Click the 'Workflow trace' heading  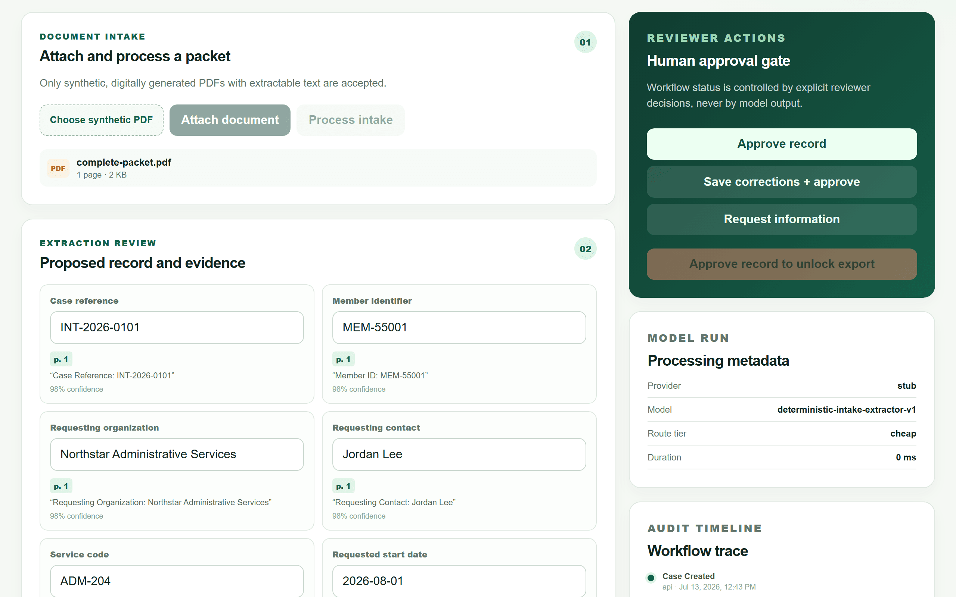[x=698, y=551]
